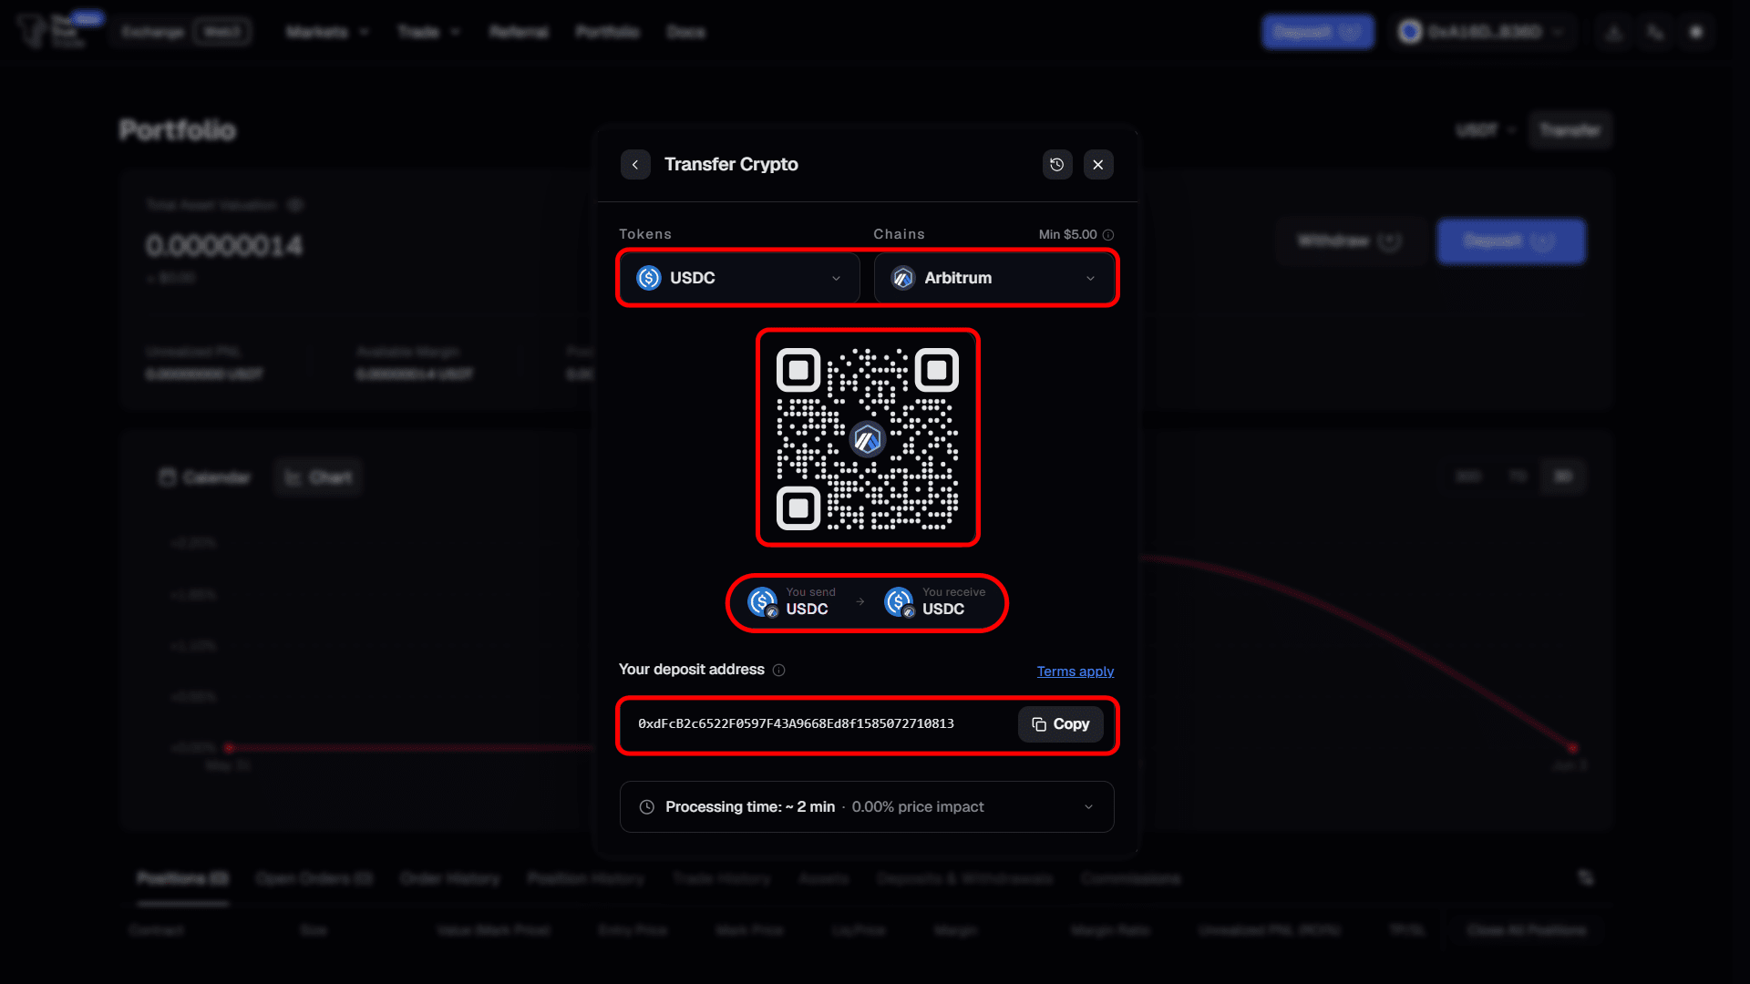Open the Trade menu
1750x984 pixels.
[x=428, y=32]
